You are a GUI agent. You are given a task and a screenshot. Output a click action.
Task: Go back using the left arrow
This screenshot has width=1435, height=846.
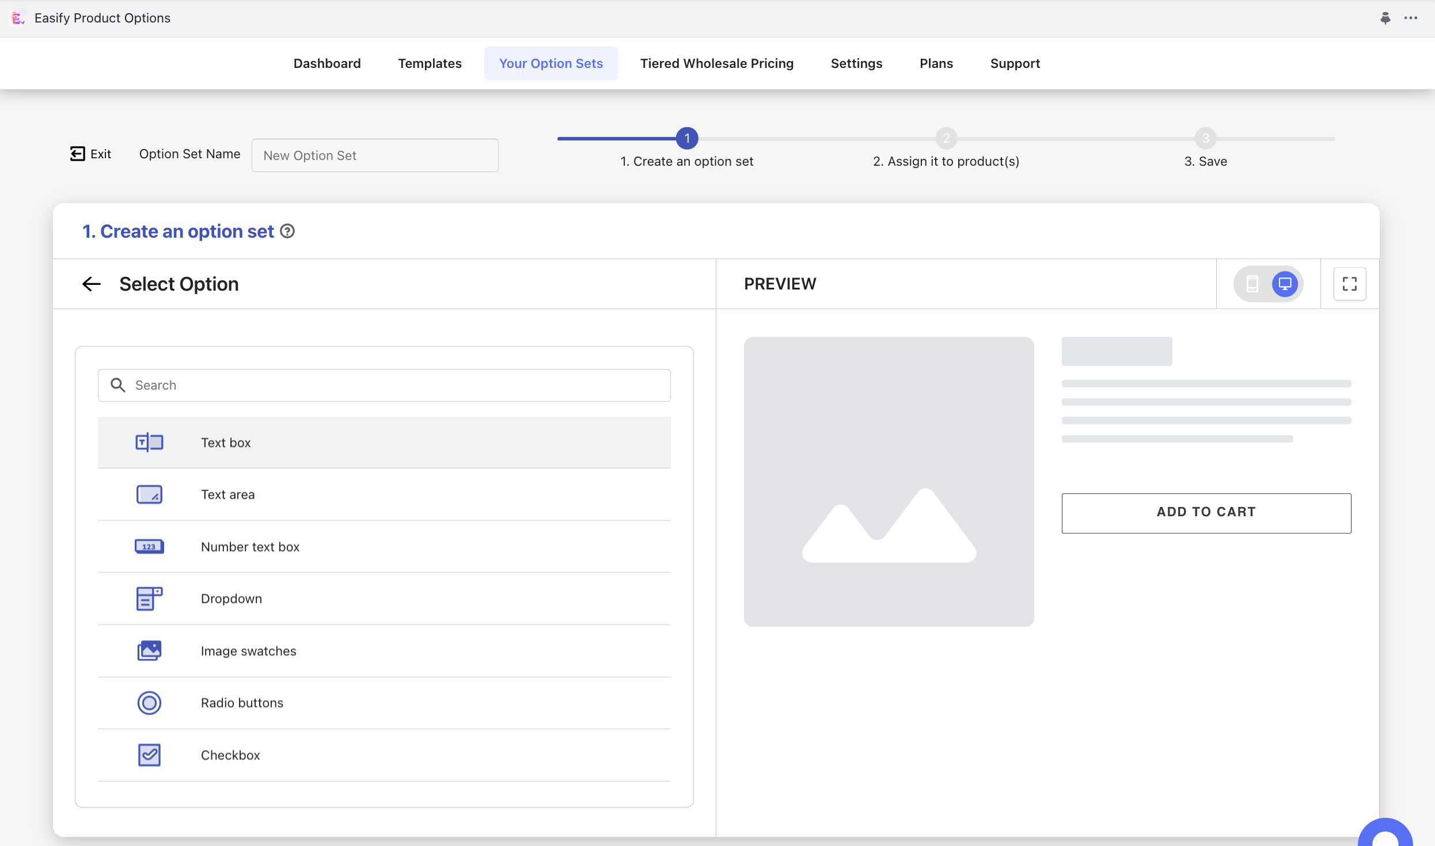pos(92,284)
